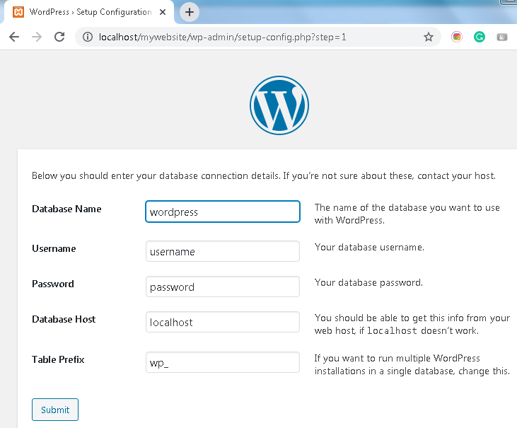Bookmark this page with the star icon

pos(429,37)
